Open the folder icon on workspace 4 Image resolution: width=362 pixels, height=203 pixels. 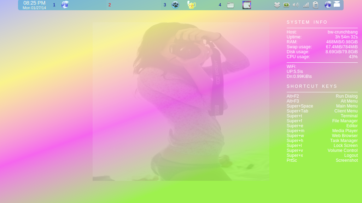click(230, 5)
